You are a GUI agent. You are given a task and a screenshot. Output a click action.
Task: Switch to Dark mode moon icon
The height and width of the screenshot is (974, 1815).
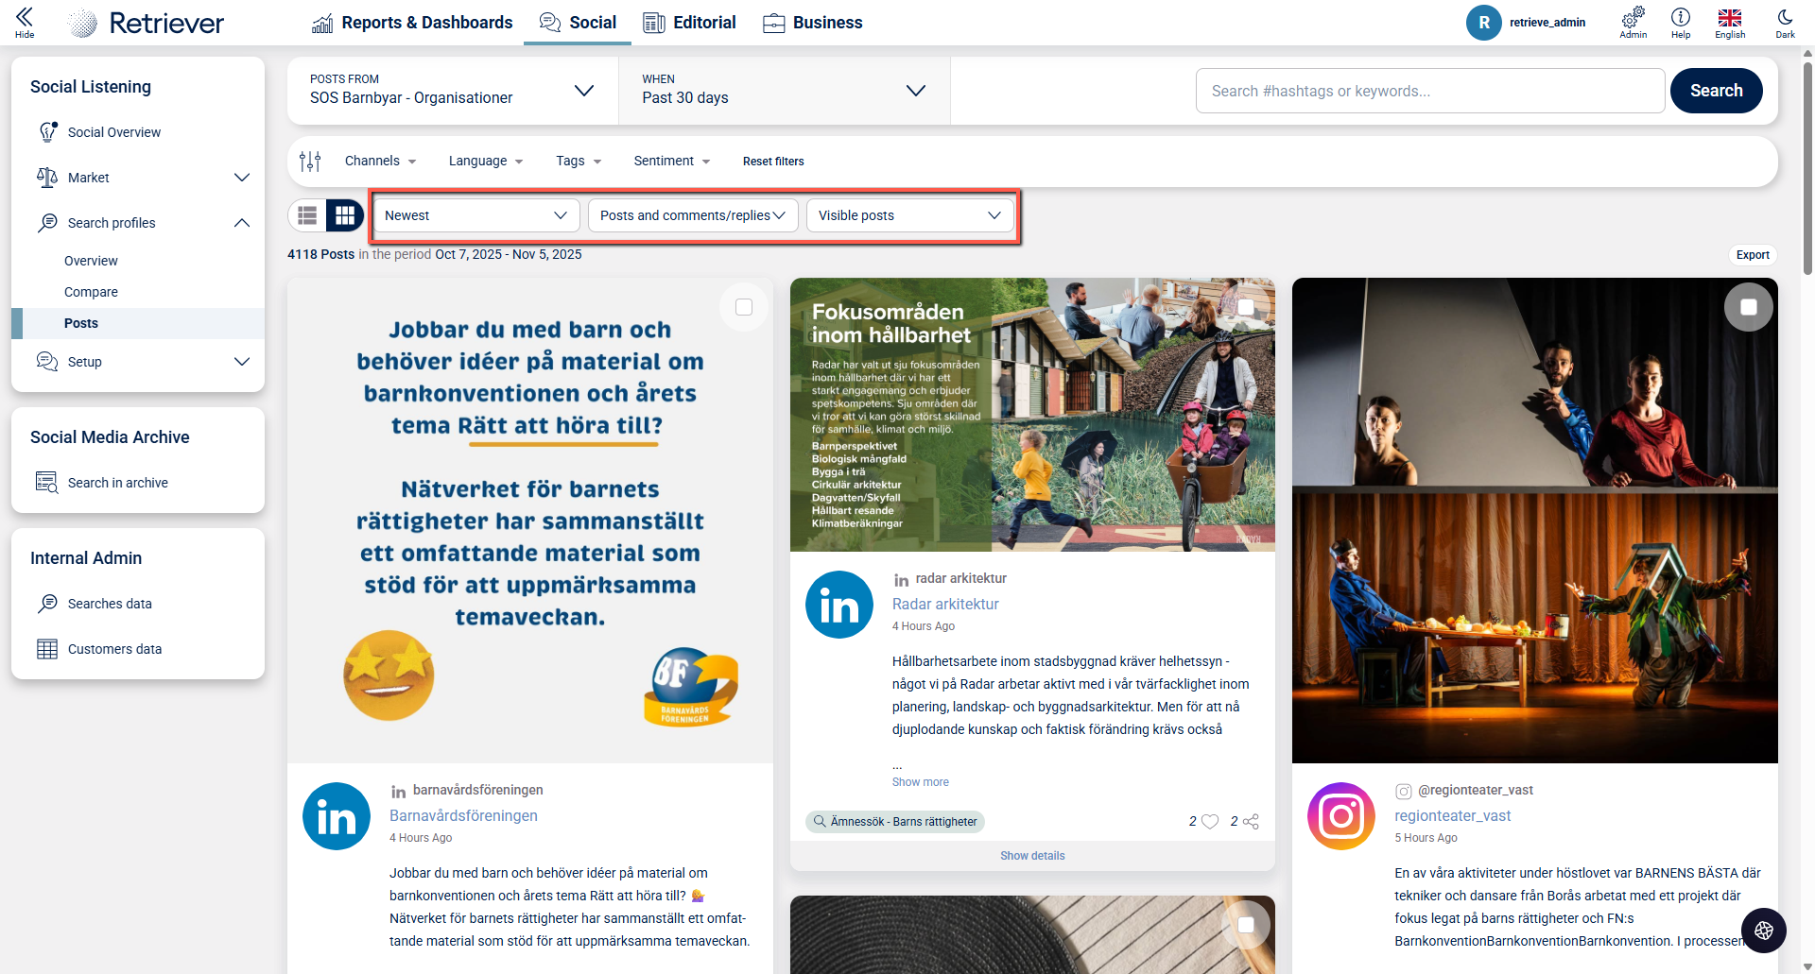(x=1785, y=17)
